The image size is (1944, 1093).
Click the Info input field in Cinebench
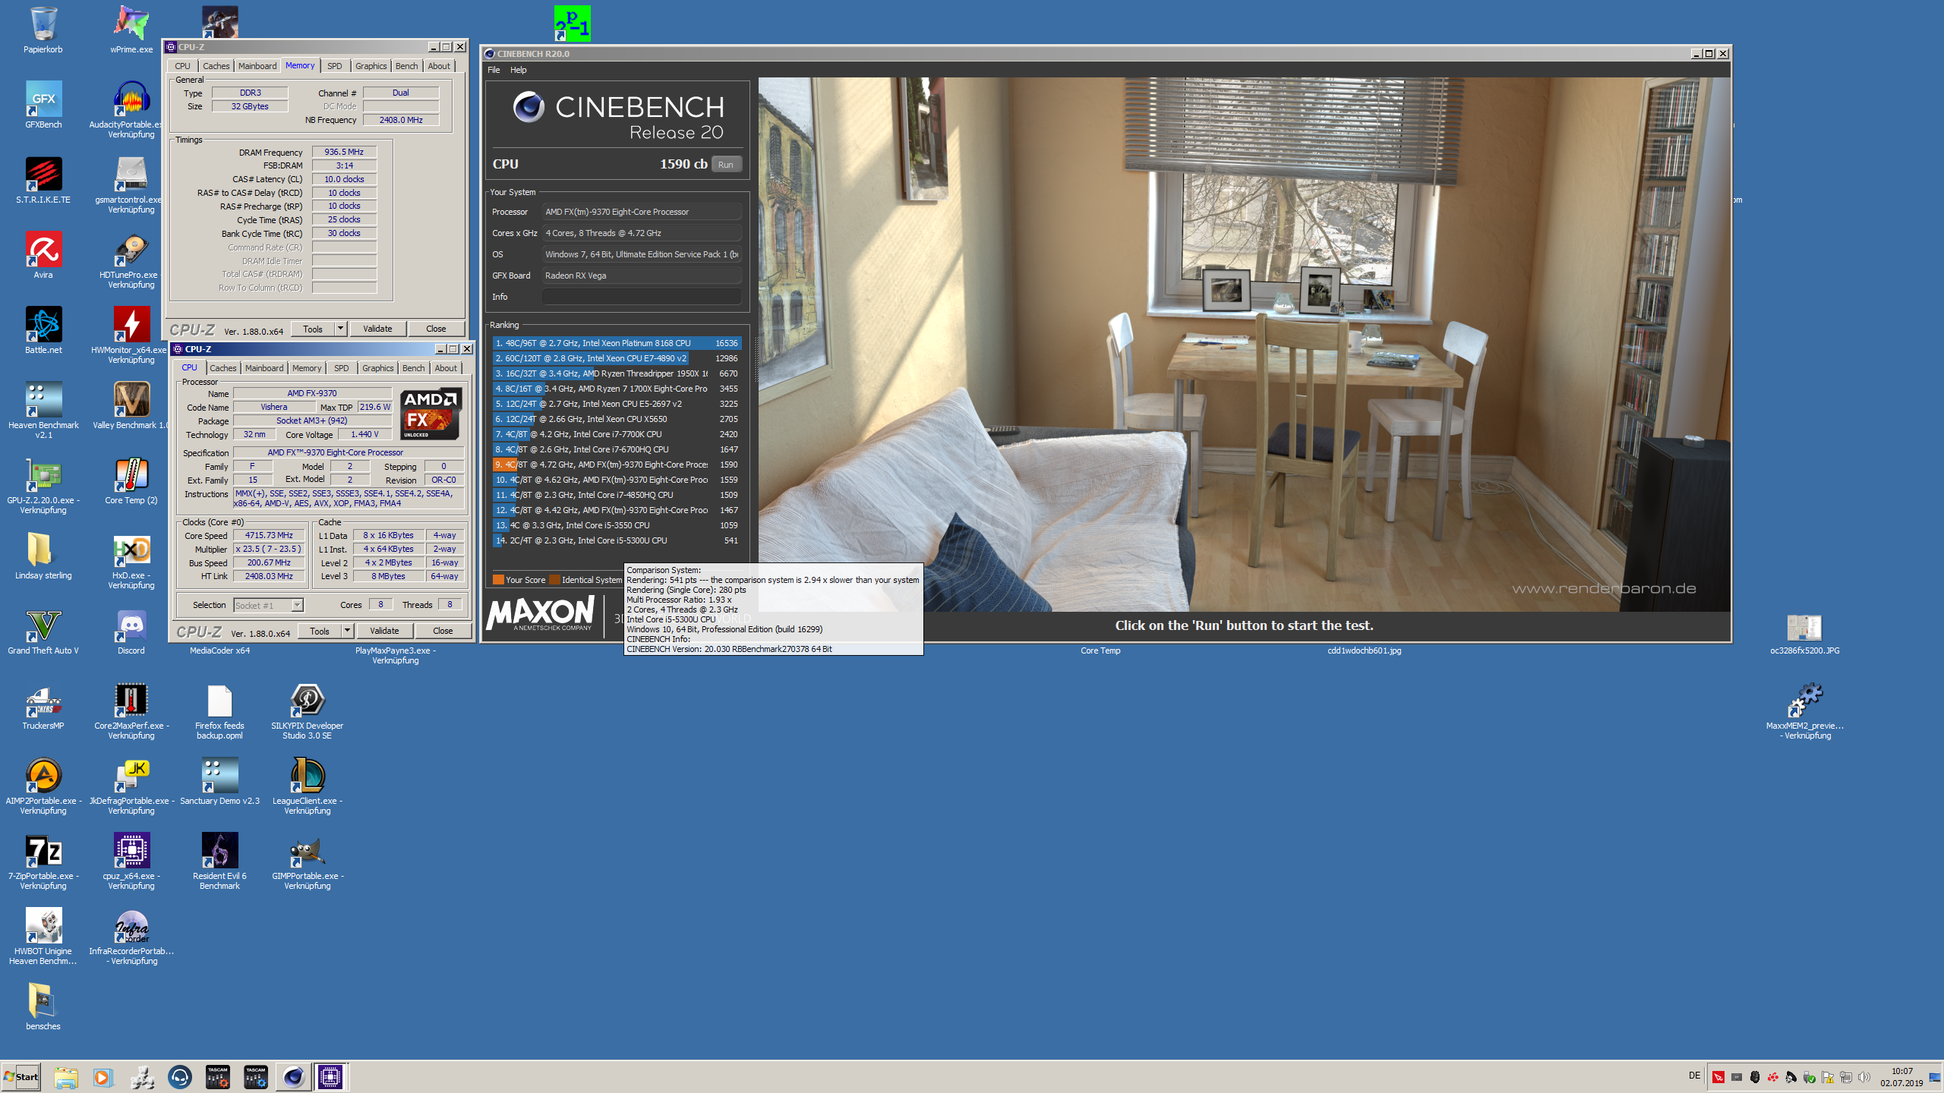pyautogui.click(x=642, y=297)
